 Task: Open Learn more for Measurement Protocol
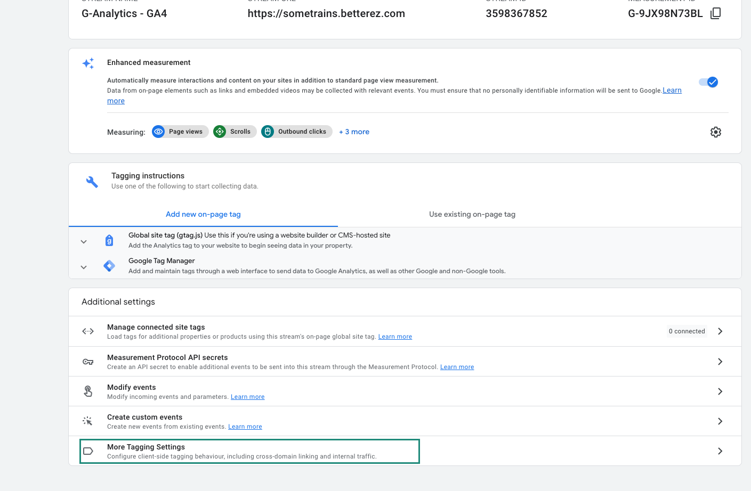click(x=457, y=367)
